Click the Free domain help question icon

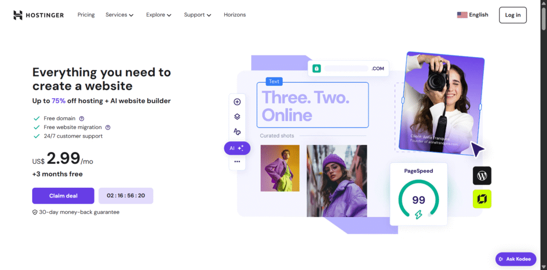click(x=82, y=118)
